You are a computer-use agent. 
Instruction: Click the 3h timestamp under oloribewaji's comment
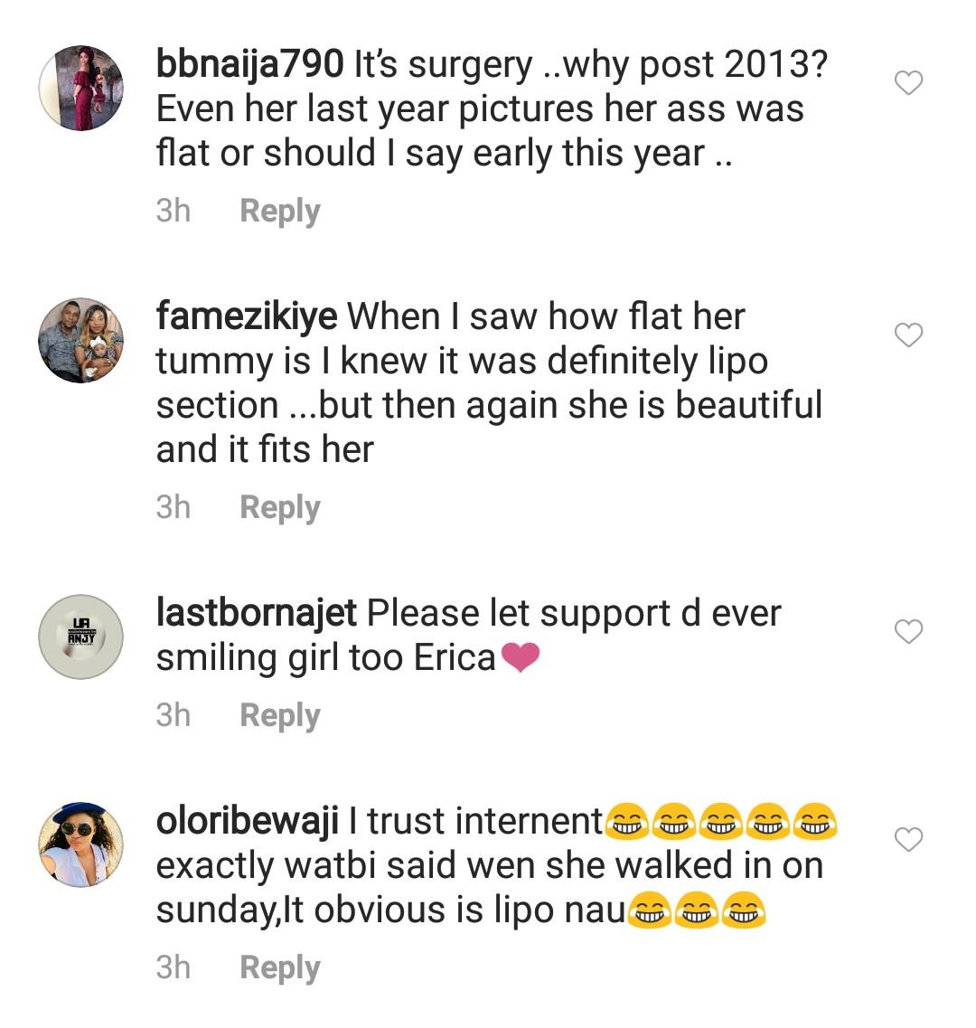[173, 967]
